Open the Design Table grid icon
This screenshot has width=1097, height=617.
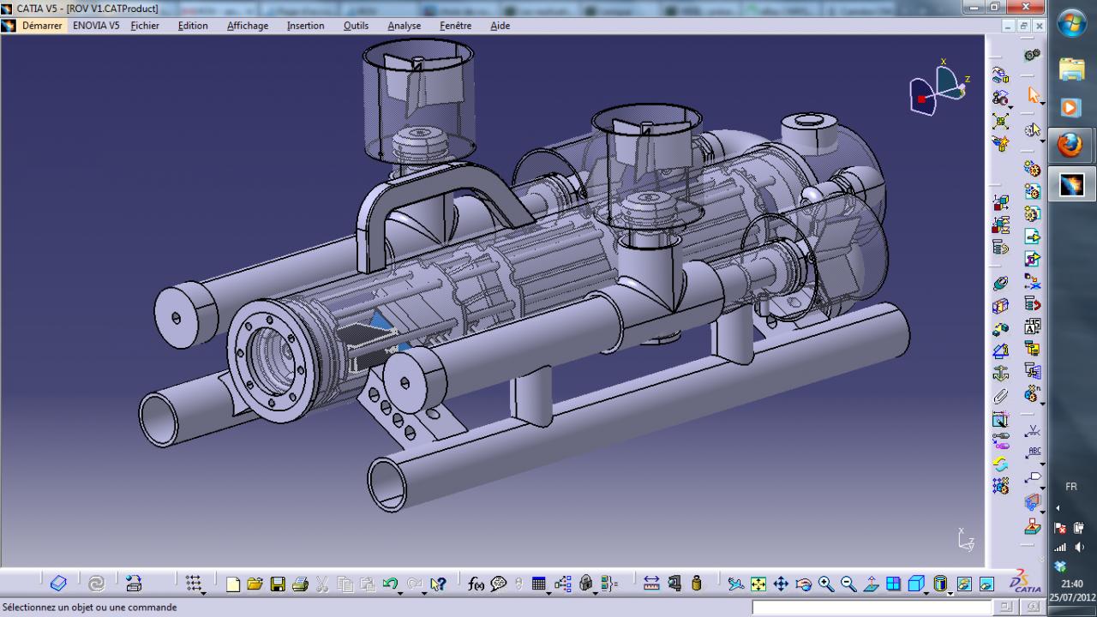[x=538, y=584]
